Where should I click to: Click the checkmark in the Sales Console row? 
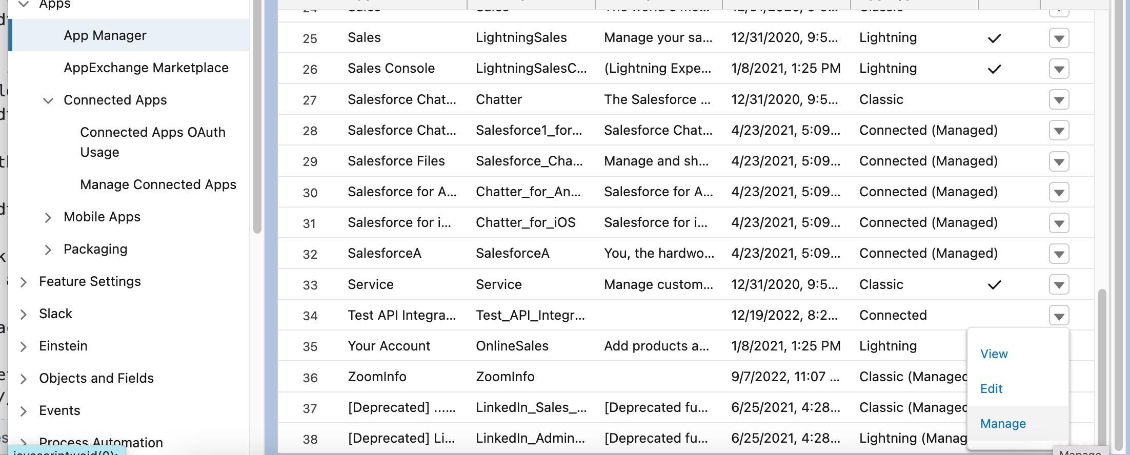[x=994, y=69]
